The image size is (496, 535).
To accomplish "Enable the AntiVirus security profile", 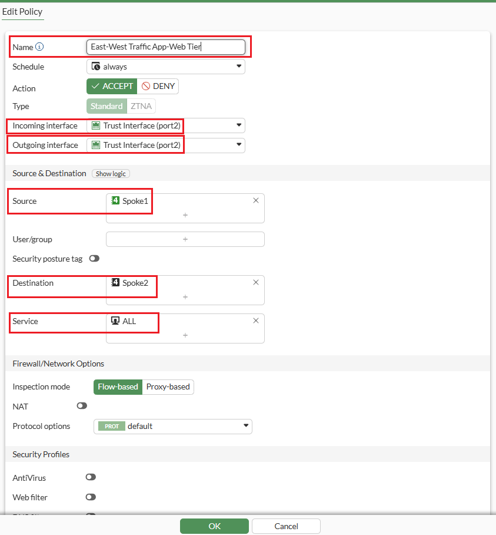I will (91, 477).
